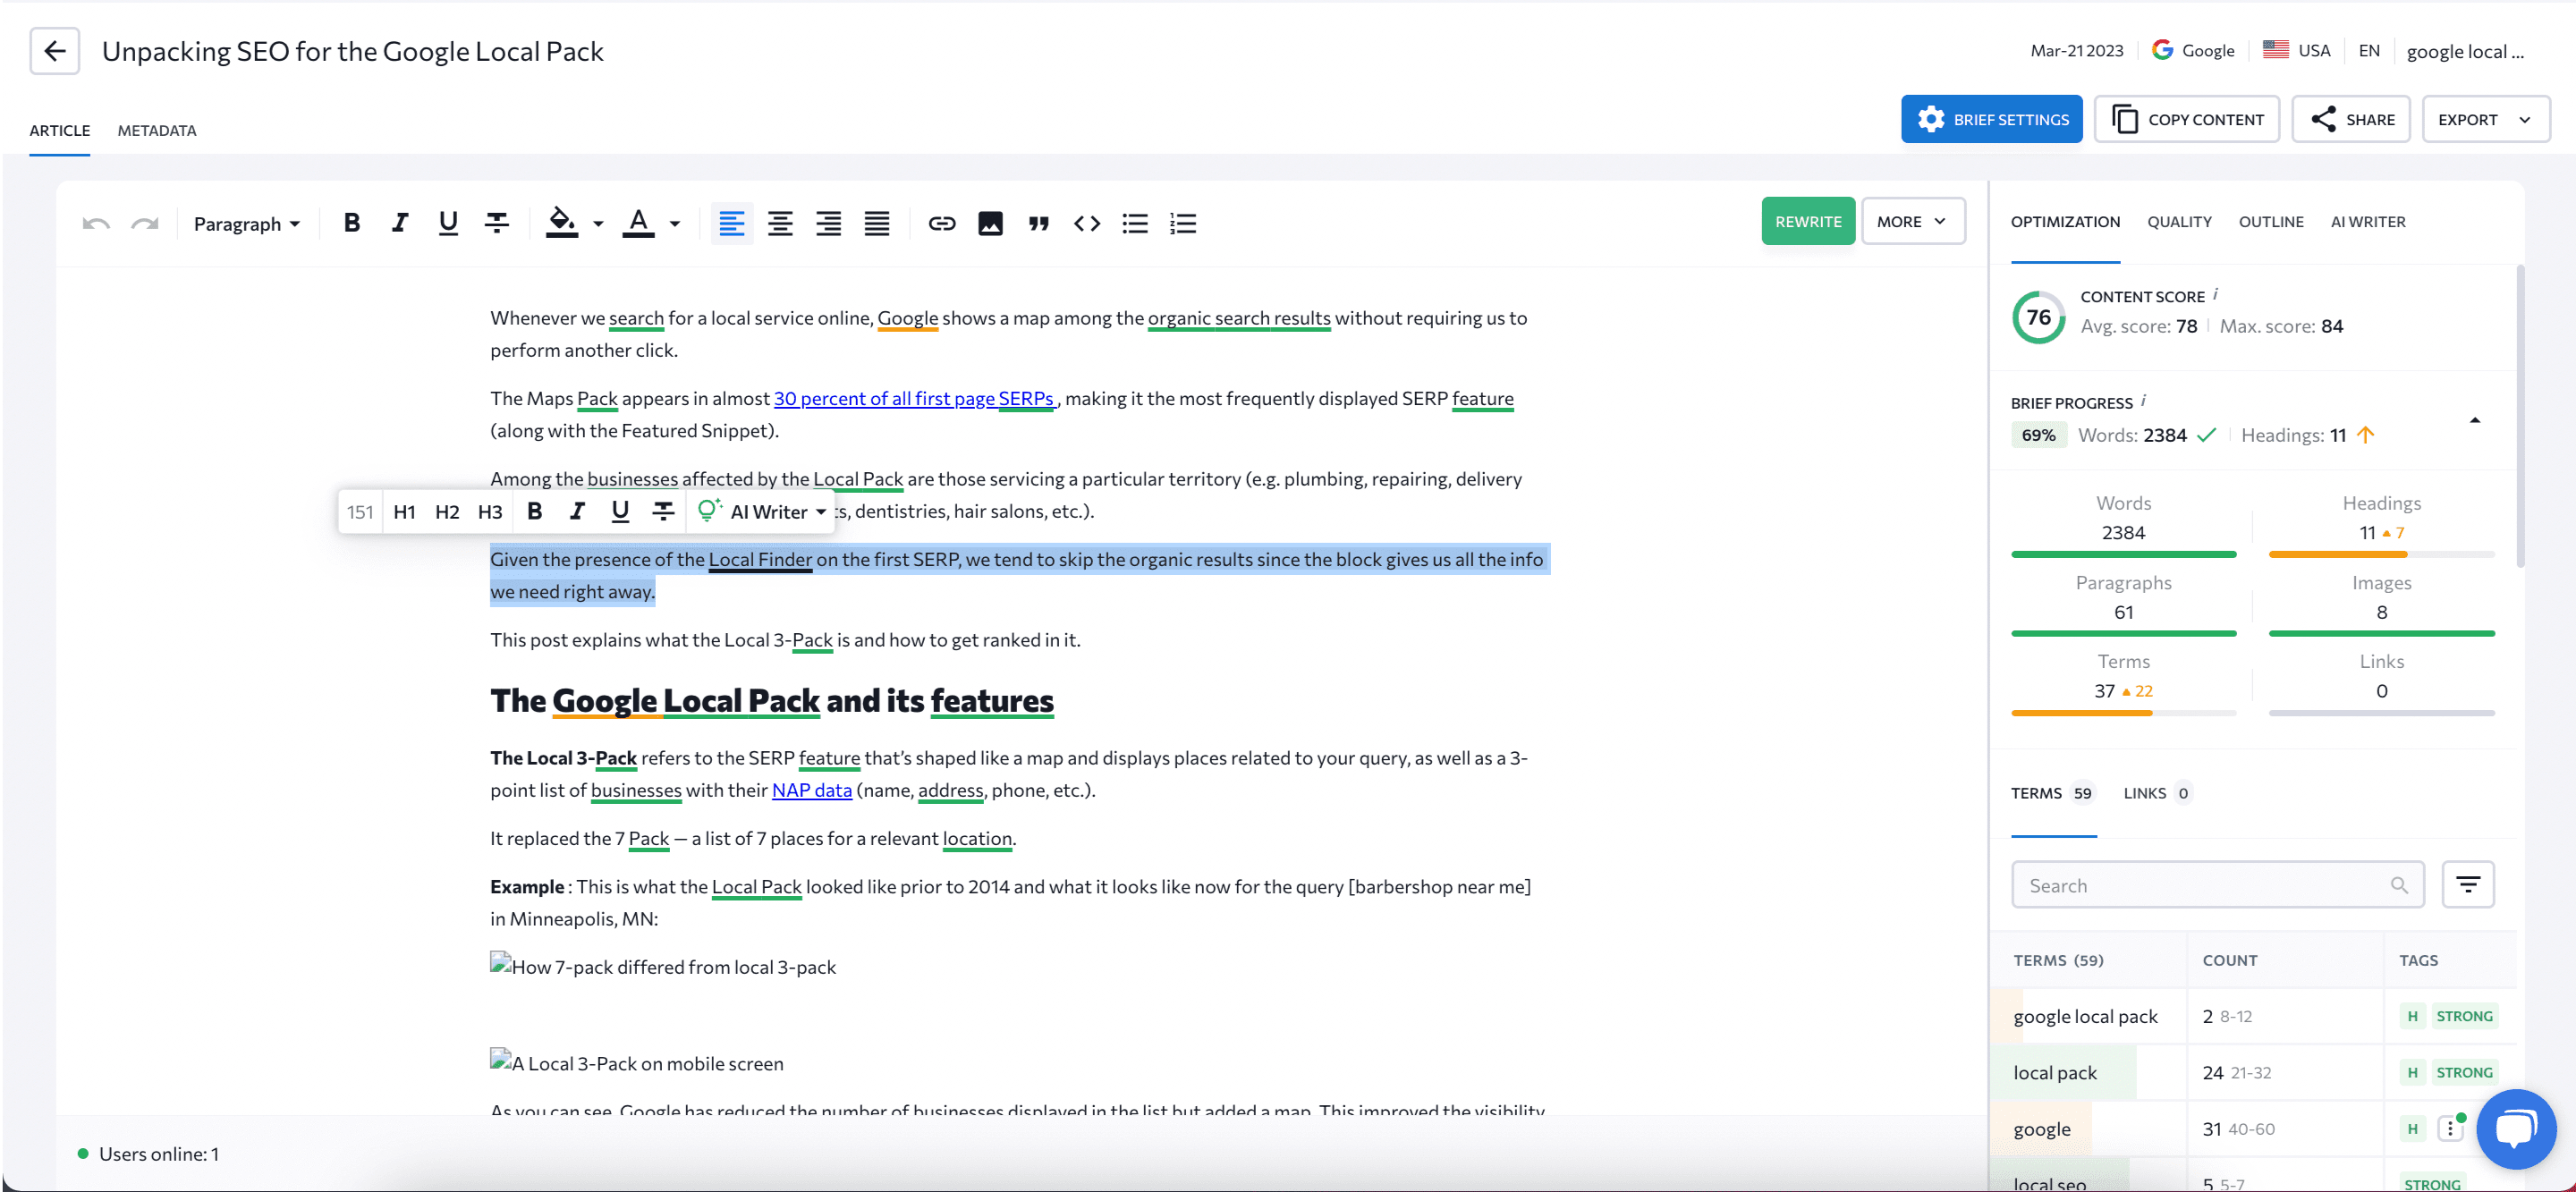This screenshot has width=2576, height=1192.
Task: Click the Bold formatting icon
Action: (350, 224)
